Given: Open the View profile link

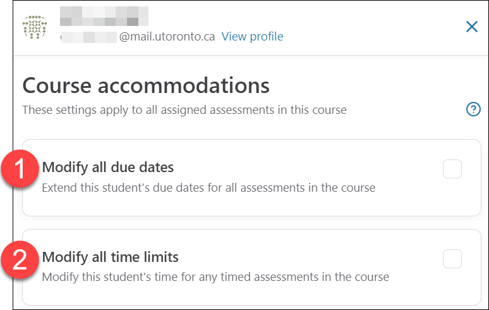Looking at the screenshot, I should pyautogui.click(x=252, y=37).
